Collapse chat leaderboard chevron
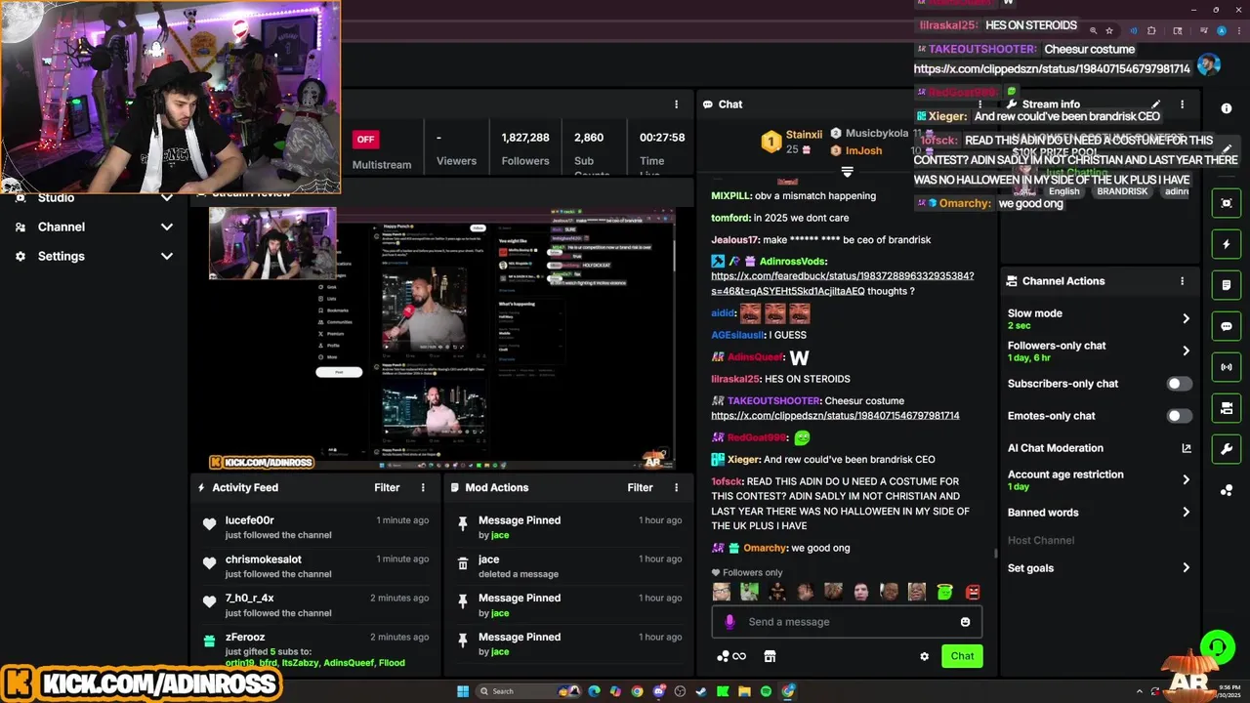 coord(847,172)
